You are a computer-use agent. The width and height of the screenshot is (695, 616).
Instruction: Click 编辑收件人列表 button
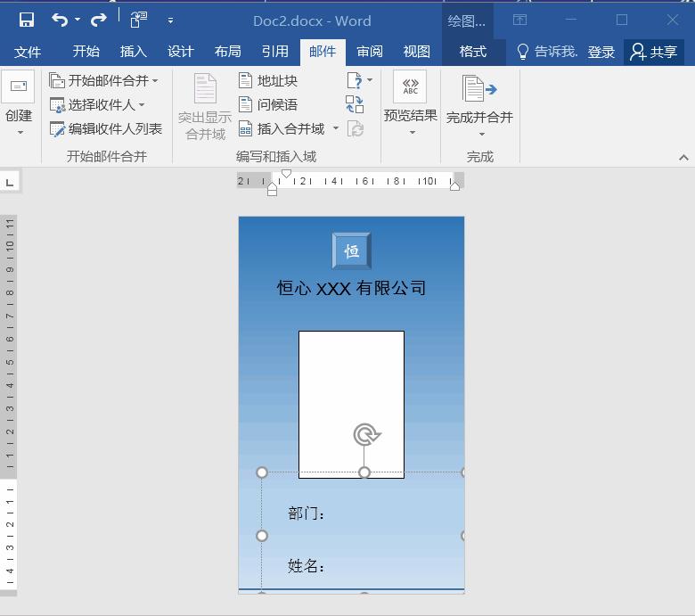(x=105, y=128)
